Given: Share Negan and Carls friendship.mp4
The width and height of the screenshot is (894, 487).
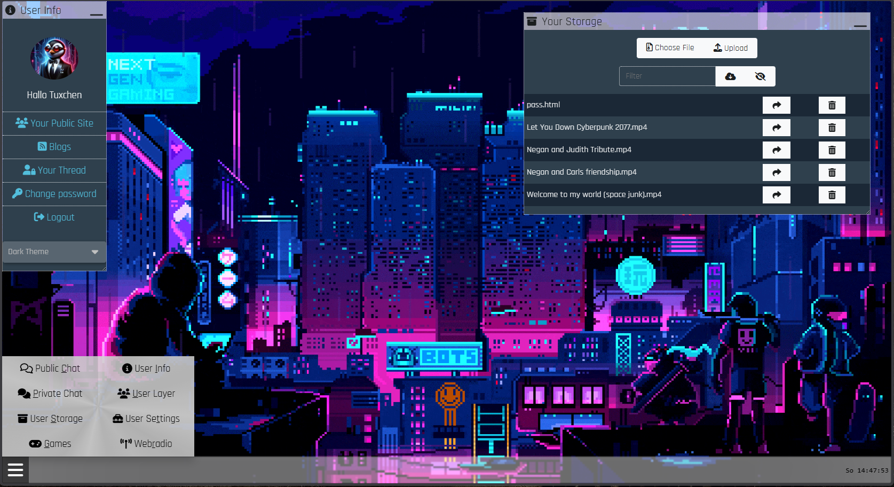Looking at the screenshot, I should click(776, 172).
